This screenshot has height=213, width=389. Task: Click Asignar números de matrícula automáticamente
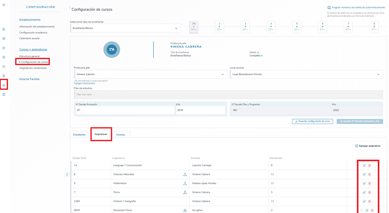click(356, 7)
